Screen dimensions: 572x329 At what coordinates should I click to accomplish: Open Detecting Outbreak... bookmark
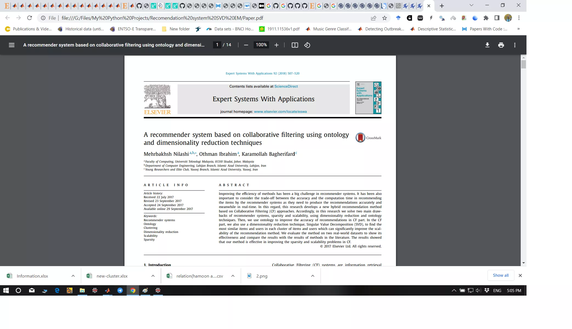(381, 29)
